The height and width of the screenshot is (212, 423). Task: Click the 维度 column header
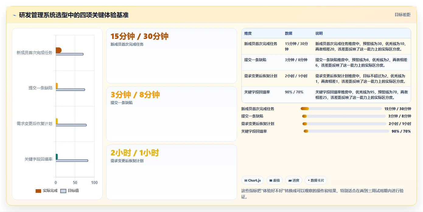[248, 33]
